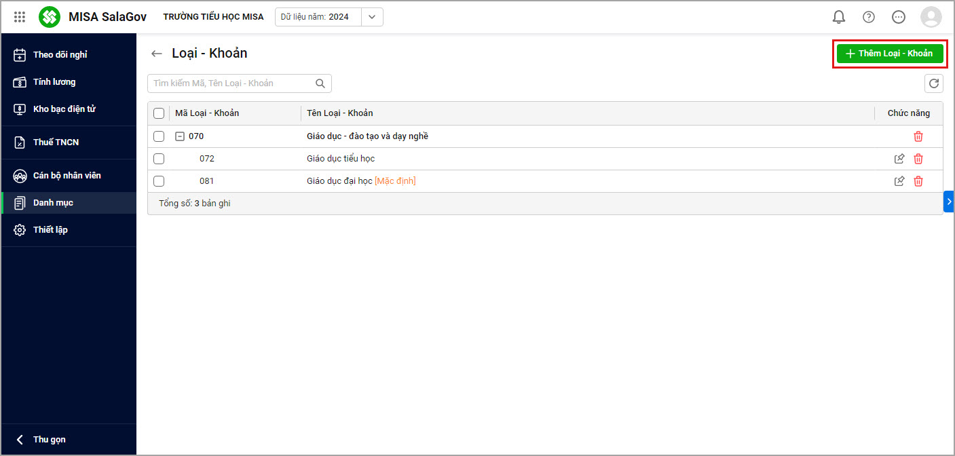Click the notification bell icon

coord(839,17)
